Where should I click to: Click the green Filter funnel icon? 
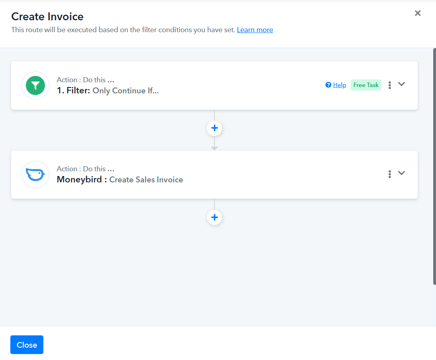pos(35,85)
